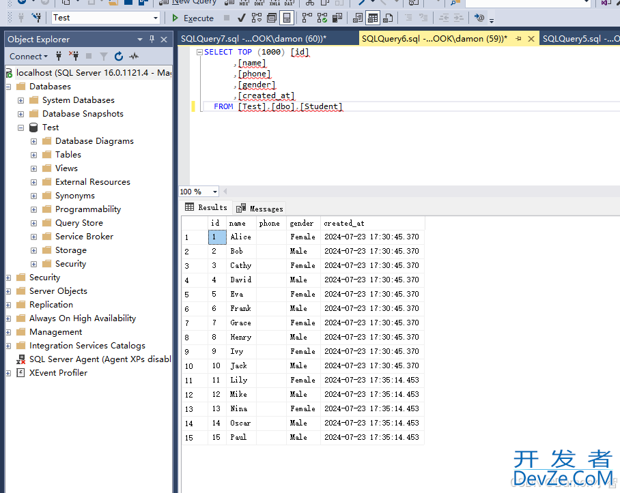Select Always On High Availability folder
Screen dimensions: 620x493
click(82, 318)
